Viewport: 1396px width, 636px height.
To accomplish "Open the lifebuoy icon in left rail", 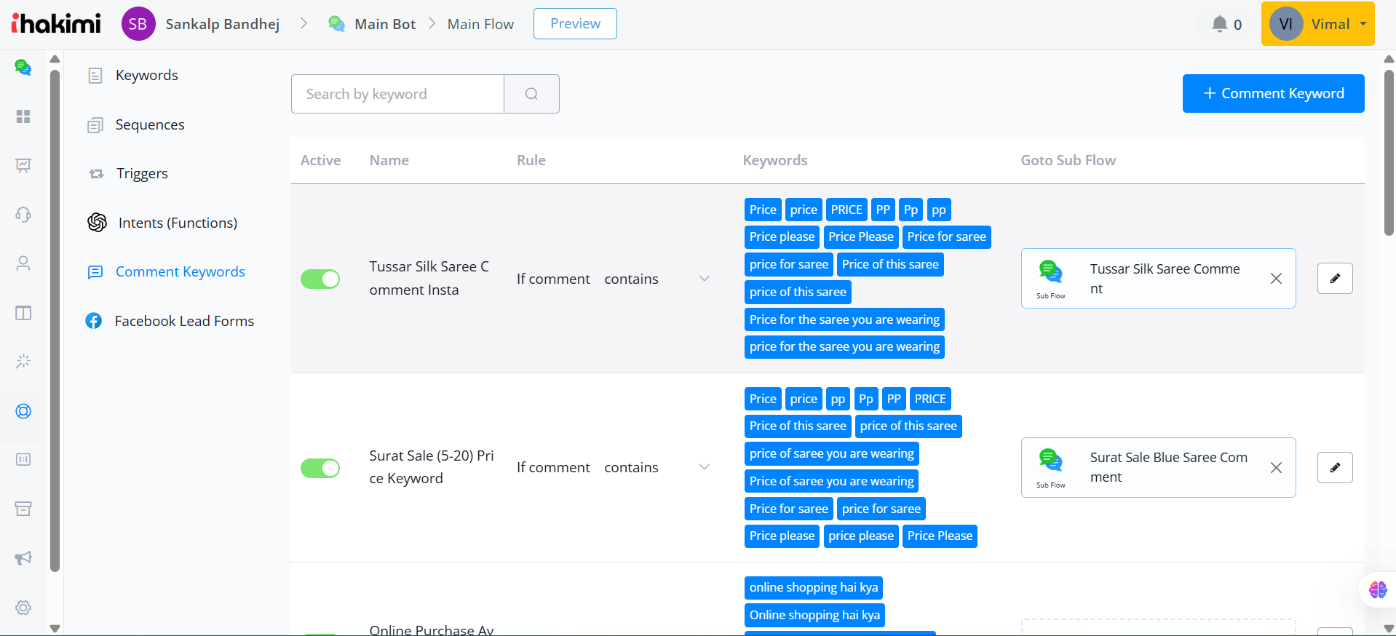I will (23, 411).
